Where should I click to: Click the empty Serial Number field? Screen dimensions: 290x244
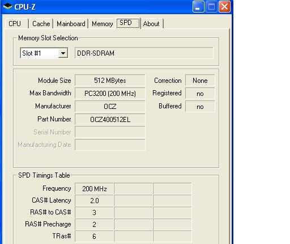pyautogui.click(x=110, y=132)
